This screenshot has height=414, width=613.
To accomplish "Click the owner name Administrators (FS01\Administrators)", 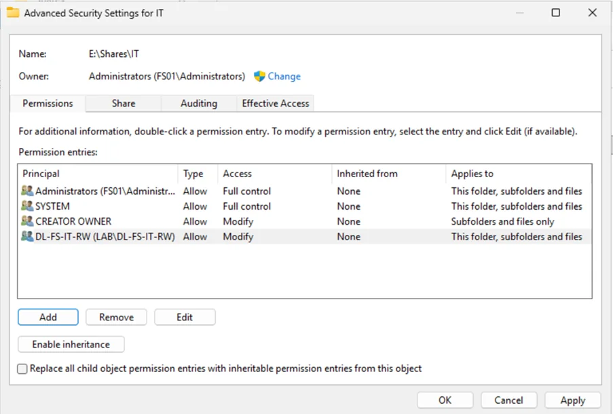I will [x=167, y=76].
